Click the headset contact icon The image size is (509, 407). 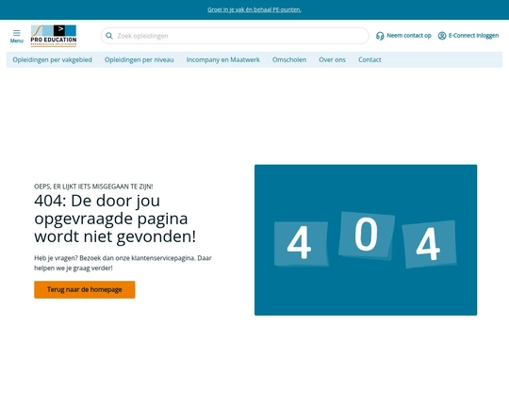(x=380, y=36)
